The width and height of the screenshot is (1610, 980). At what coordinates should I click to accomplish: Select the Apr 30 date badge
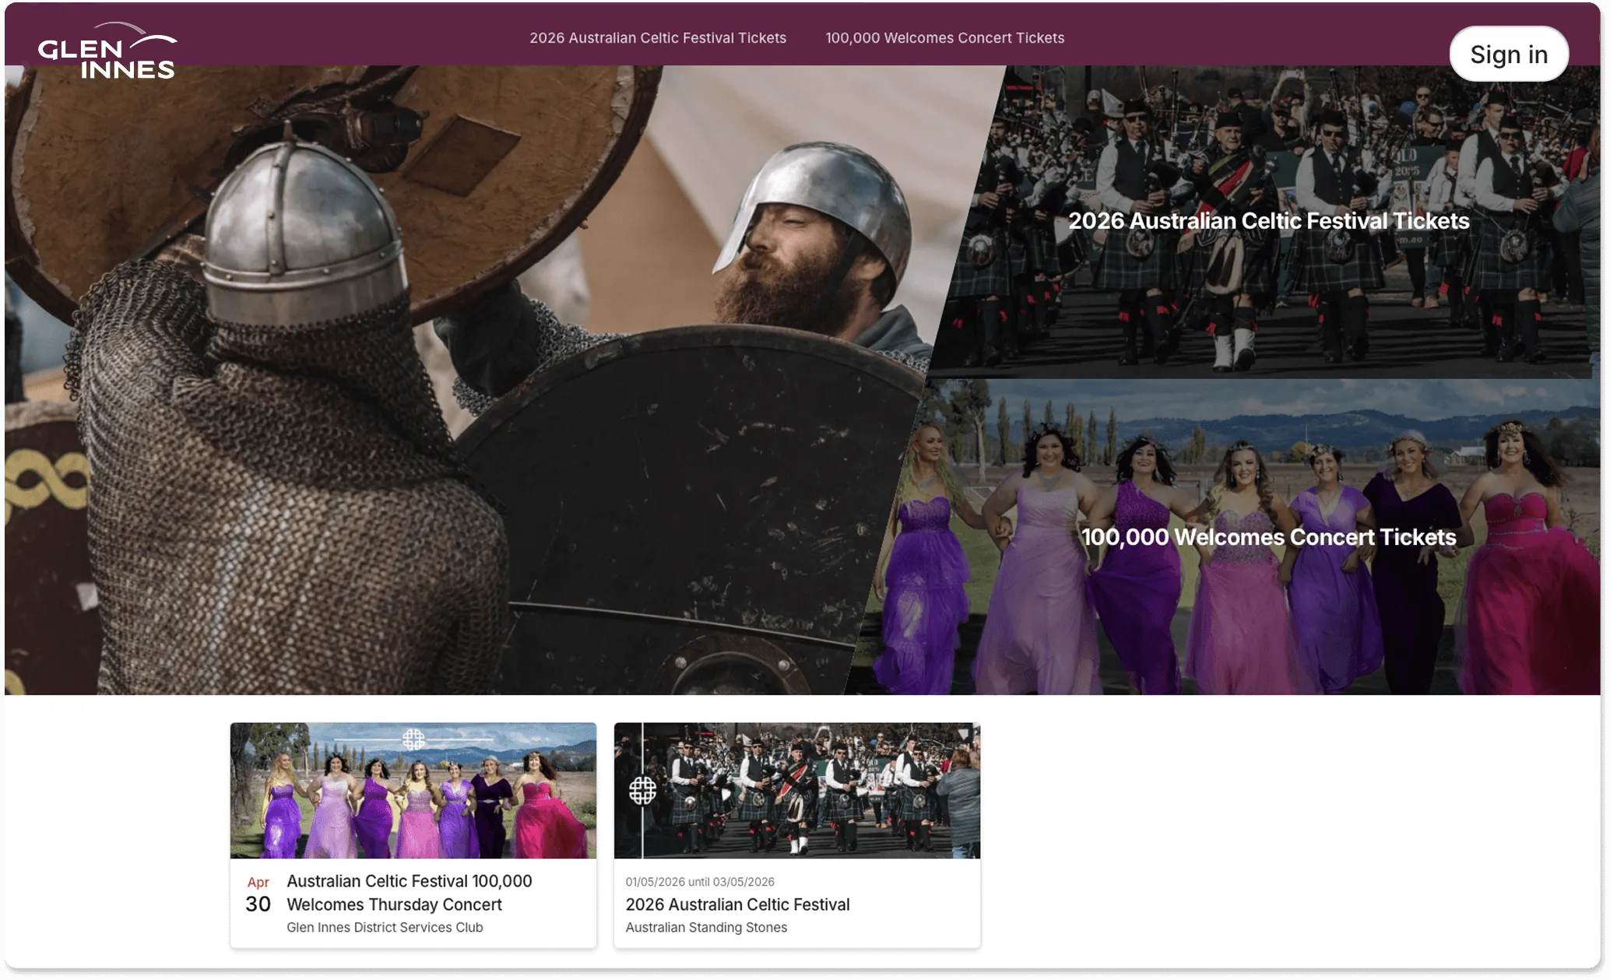pos(258,895)
